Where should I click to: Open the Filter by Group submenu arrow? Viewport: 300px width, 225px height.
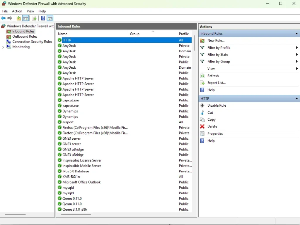pyautogui.click(x=296, y=61)
